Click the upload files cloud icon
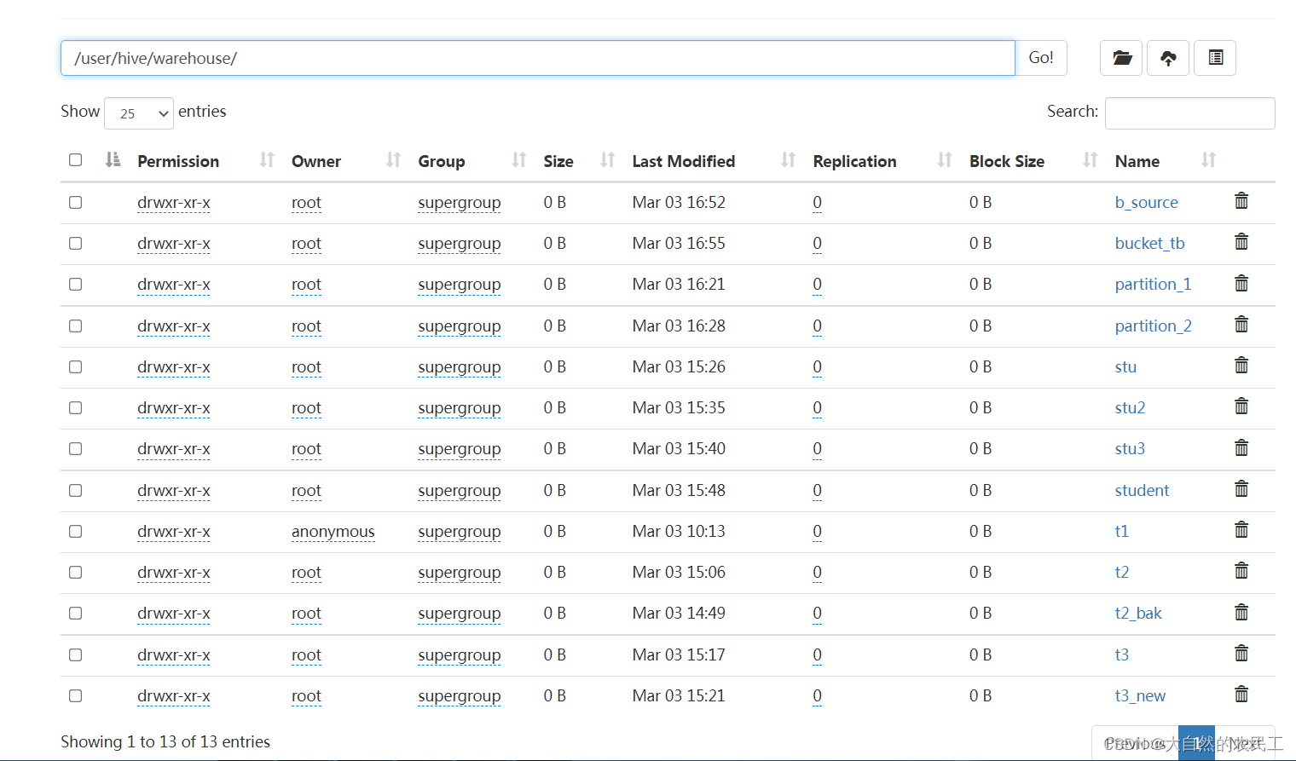 [1168, 58]
